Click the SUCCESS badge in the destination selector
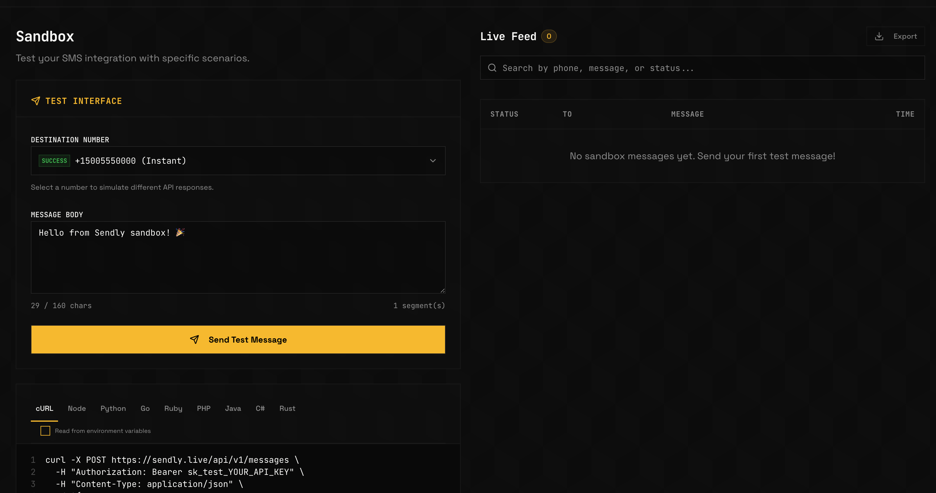 54,160
